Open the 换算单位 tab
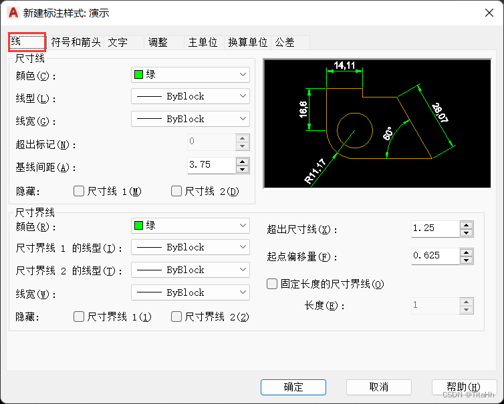Image resolution: width=504 pixels, height=404 pixels. (247, 42)
